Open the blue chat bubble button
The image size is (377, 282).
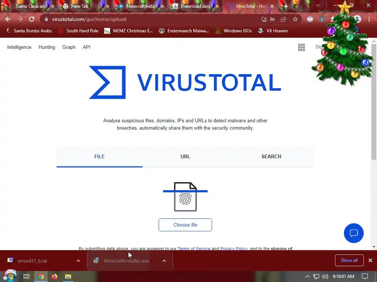tap(354, 233)
